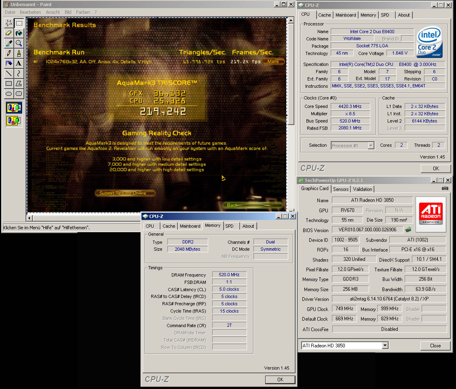Click the DRAM Frequency 520.0 MHz field

click(x=229, y=275)
